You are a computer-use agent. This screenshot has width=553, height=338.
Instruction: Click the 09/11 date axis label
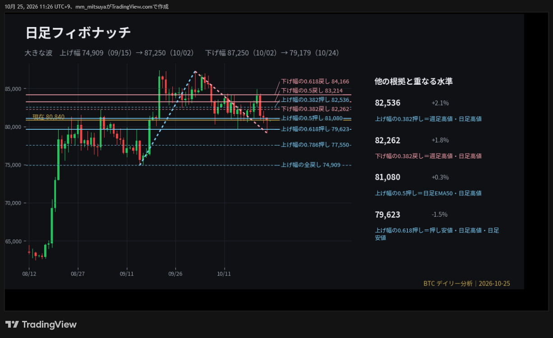[127, 274]
